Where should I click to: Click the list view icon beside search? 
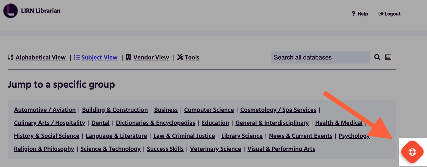click(x=388, y=57)
